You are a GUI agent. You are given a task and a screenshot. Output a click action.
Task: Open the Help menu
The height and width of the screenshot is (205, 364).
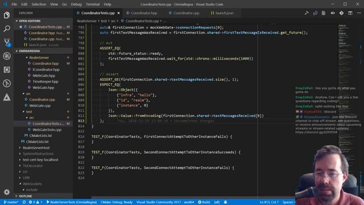(x=107, y=4)
